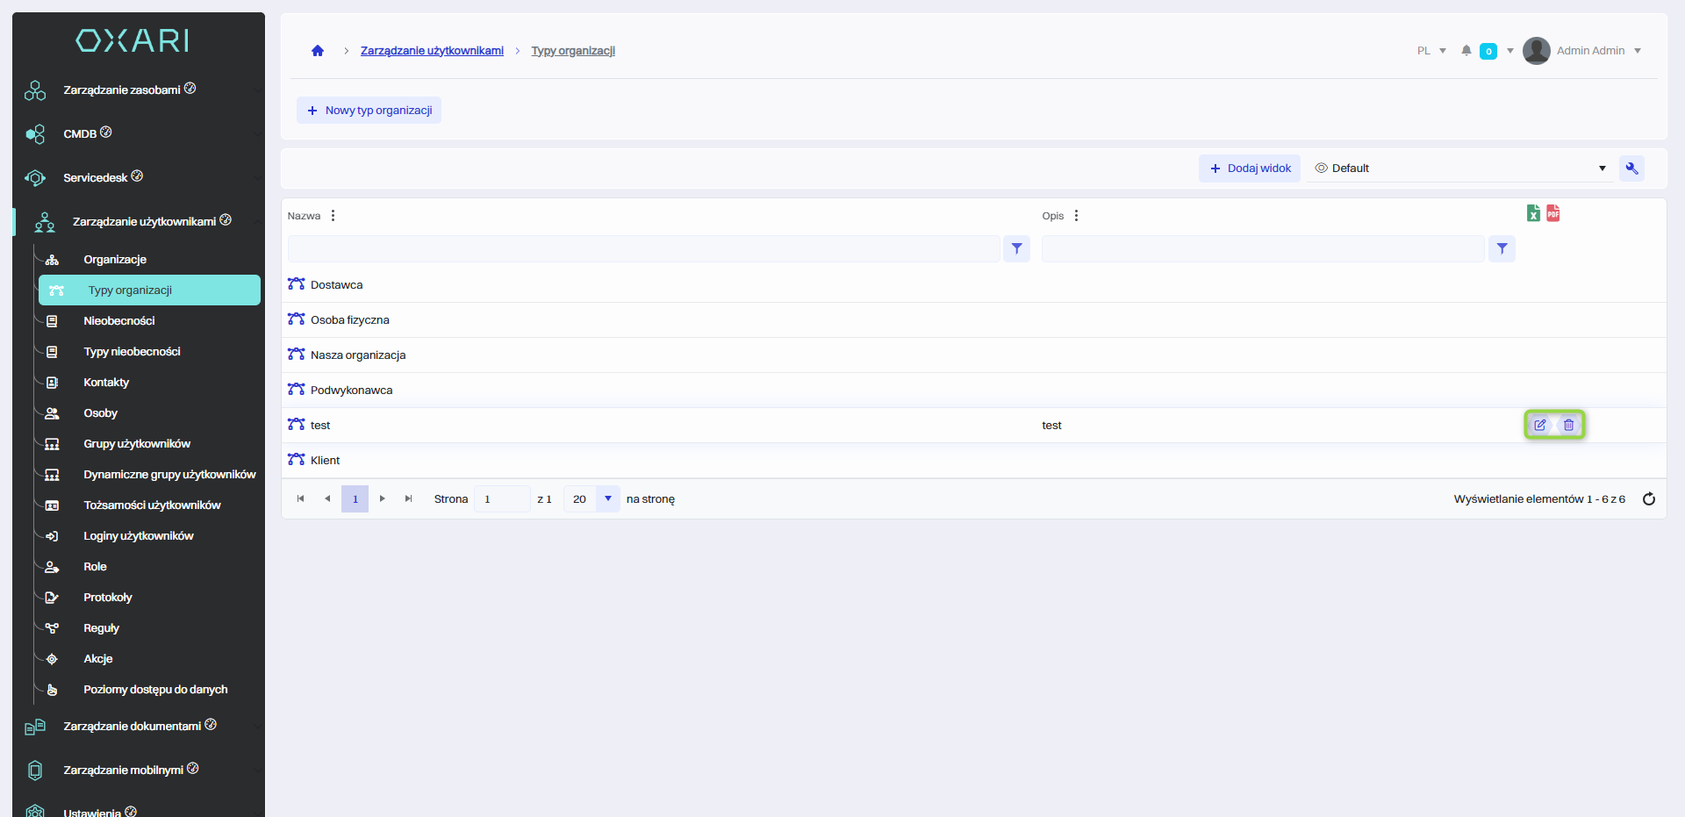Click the wrench view settings icon
The height and width of the screenshot is (817, 1685).
[x=1631, y=168]
